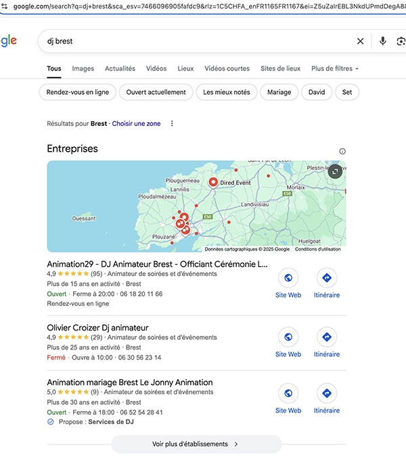Click the (95) reviews count

point(96,274)
